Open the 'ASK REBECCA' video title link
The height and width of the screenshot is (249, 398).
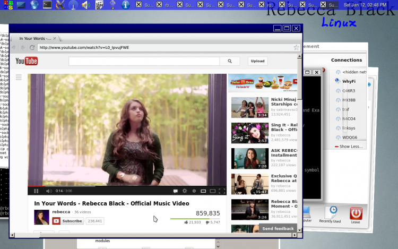[284, 153]
